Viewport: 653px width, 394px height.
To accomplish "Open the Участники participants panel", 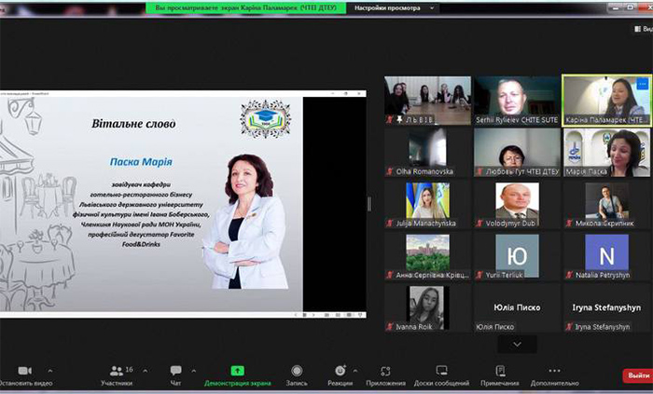I will coord(117,374).
